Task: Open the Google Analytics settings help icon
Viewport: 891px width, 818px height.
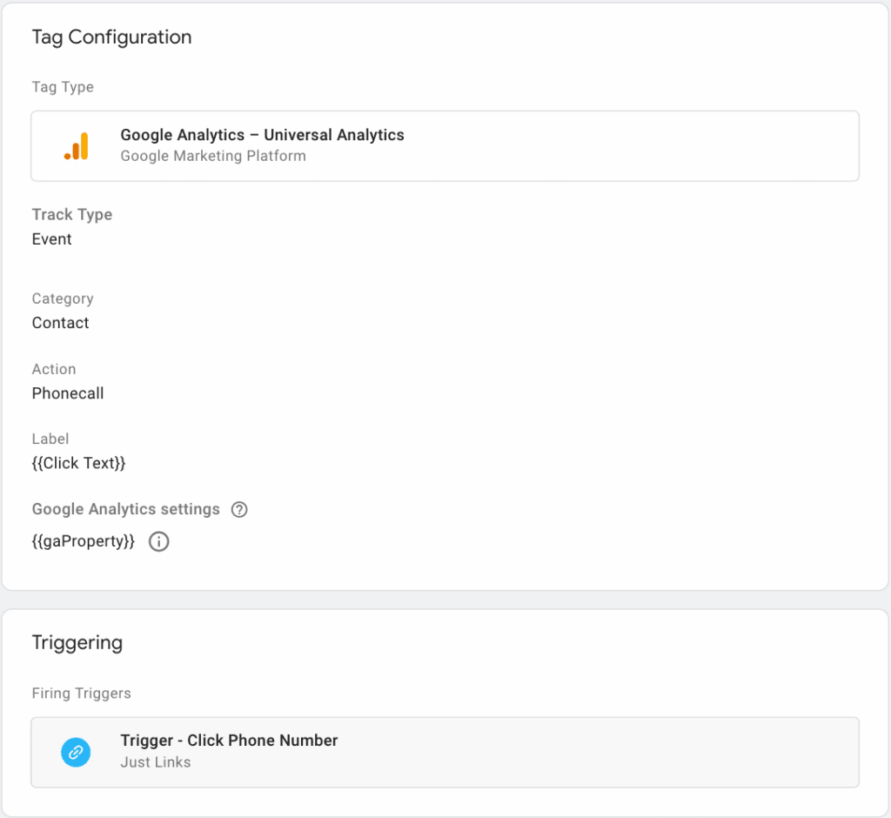Action: pos(239,509)
